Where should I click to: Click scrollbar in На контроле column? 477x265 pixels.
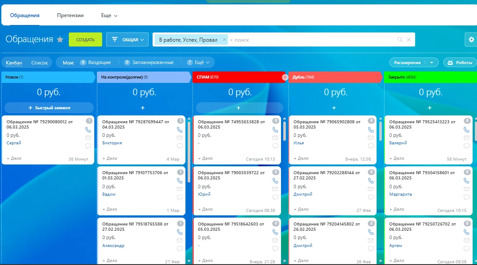(x=189, y=152)
